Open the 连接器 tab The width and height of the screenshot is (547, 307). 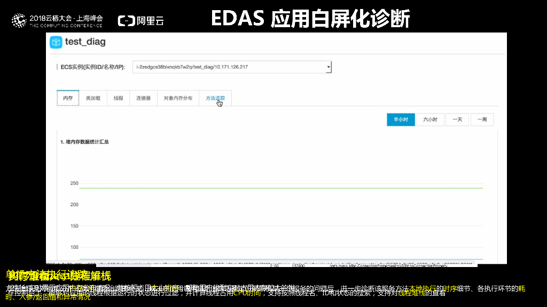143,98
